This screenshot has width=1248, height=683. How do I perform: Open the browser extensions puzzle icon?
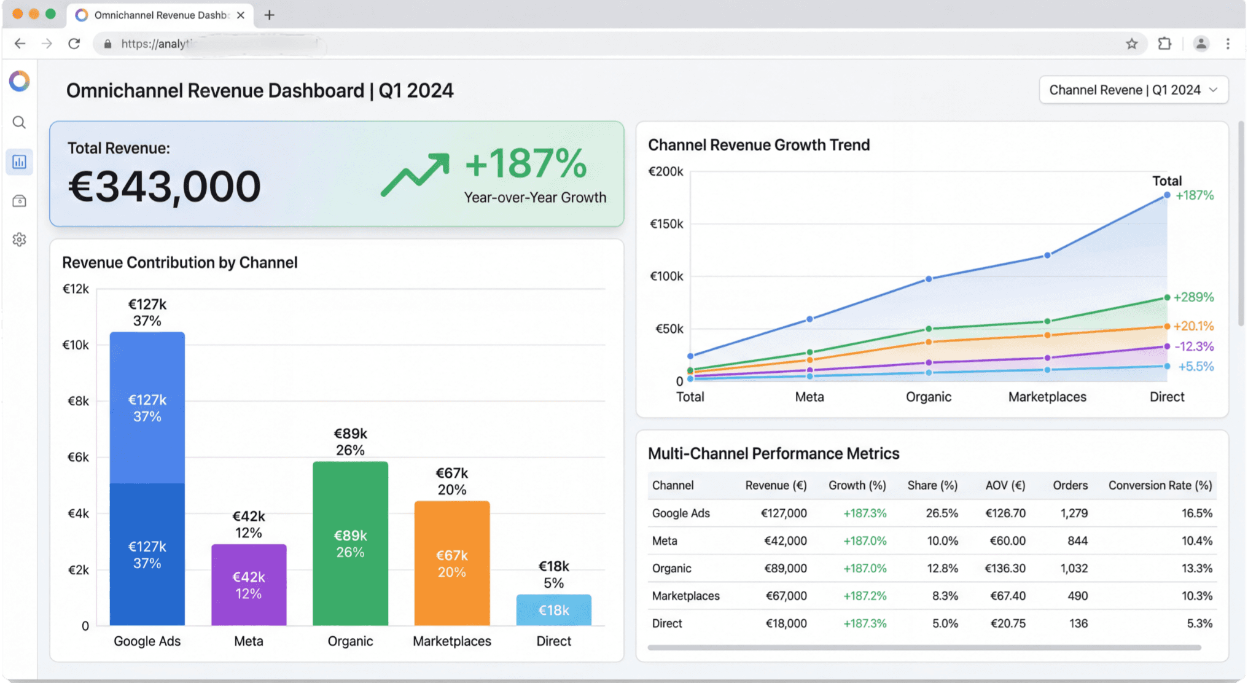pyautogui.click(x=1164, y=44)
